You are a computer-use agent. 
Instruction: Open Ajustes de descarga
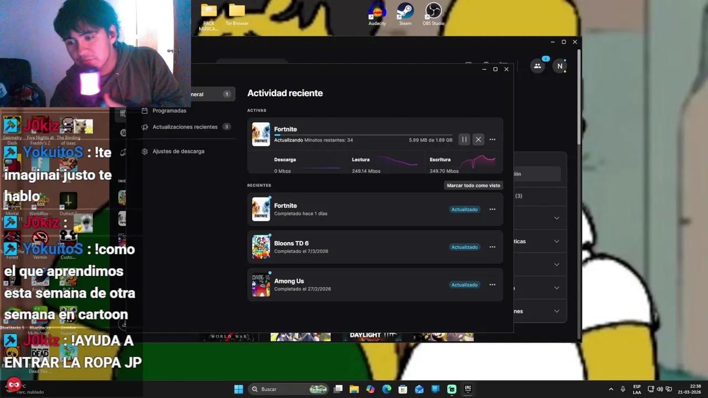click(178, 151)
